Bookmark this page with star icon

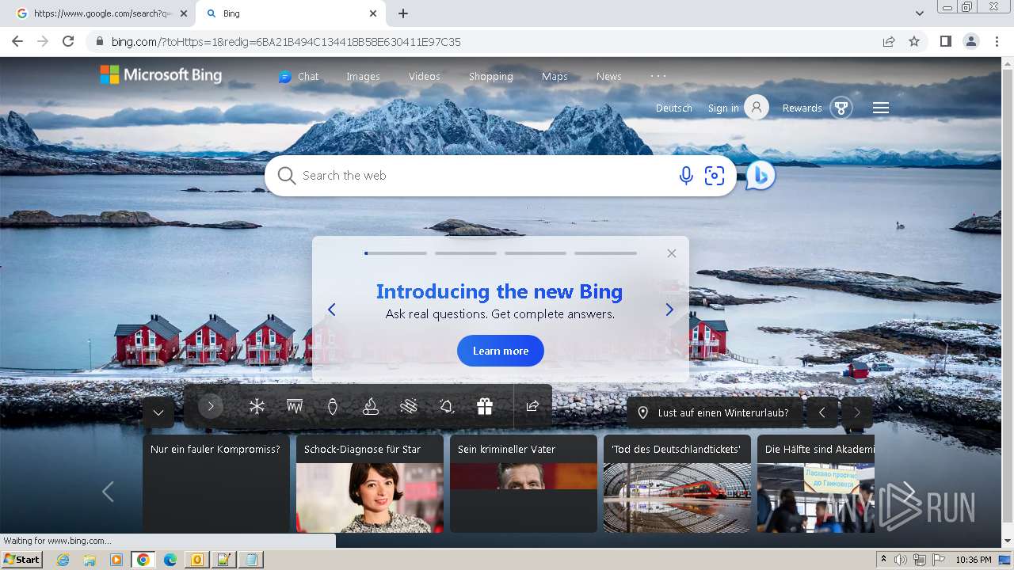[x=914, y=41]
